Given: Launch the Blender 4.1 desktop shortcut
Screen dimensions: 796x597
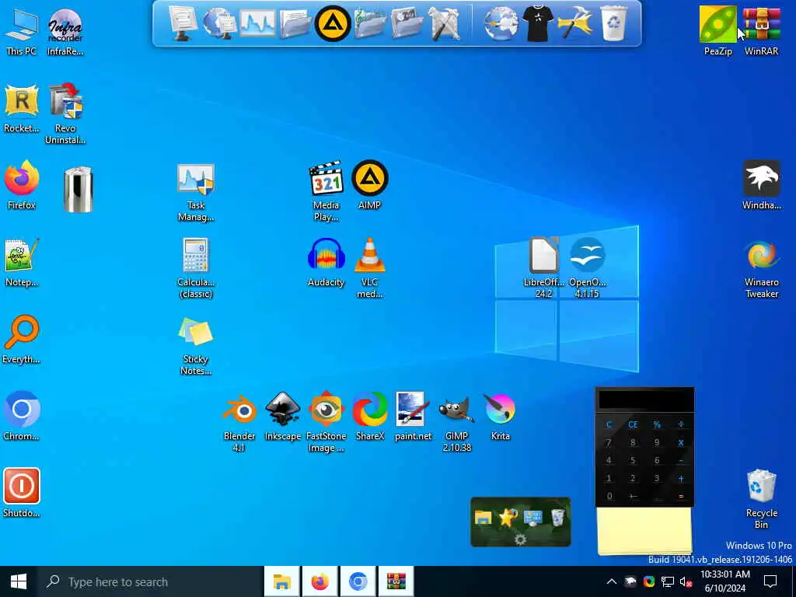Looking at the screenshot, I should [239, 422].
